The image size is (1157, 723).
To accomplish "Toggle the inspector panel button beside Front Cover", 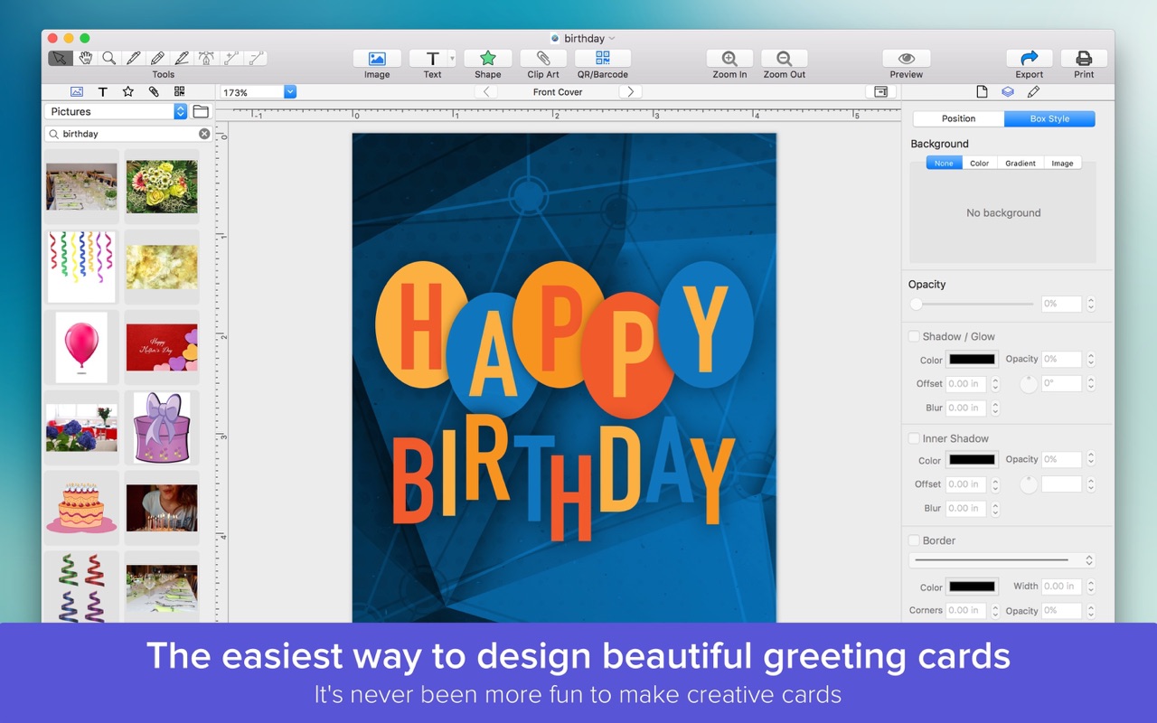I will (880, 91).
